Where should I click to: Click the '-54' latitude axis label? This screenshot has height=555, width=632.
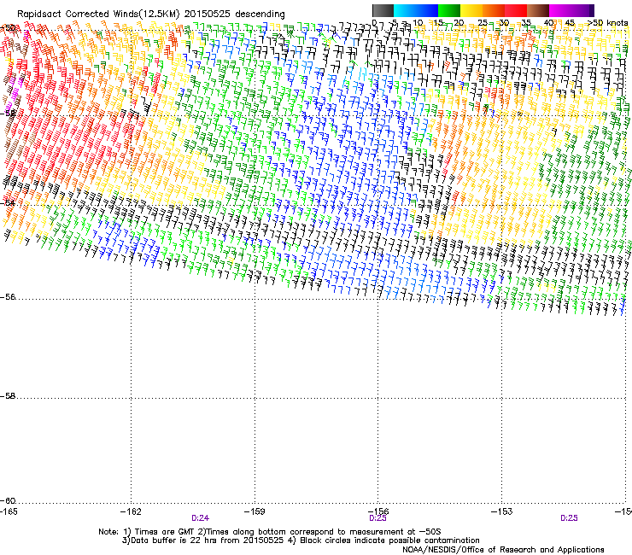point(8,203)
